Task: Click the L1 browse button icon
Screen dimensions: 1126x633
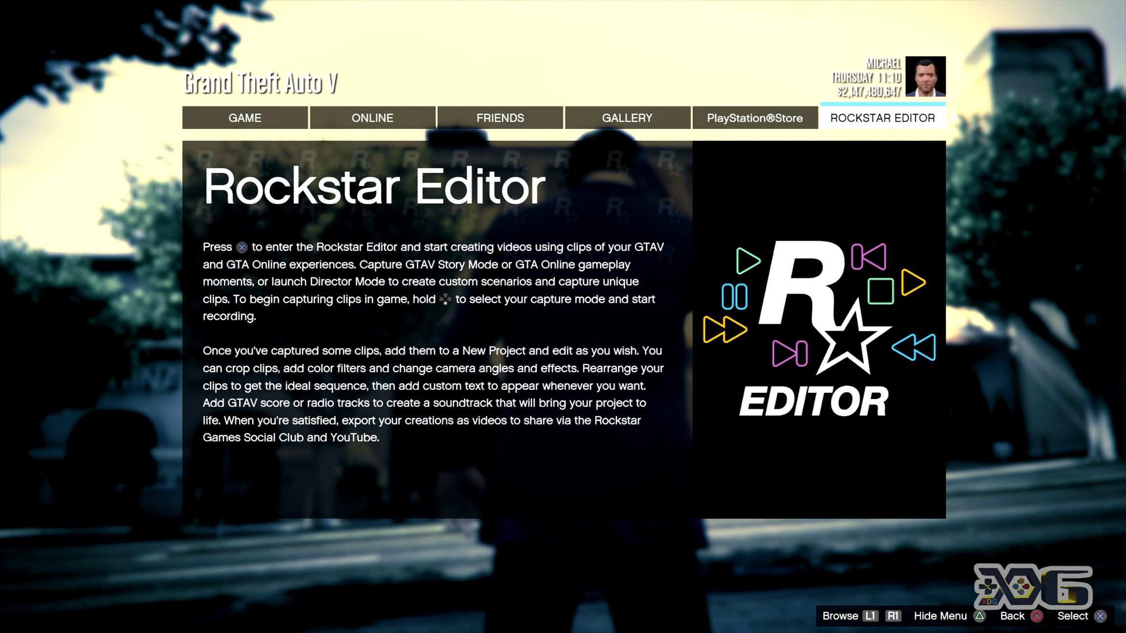Action: pyautogui.click(x=870, y=616)
